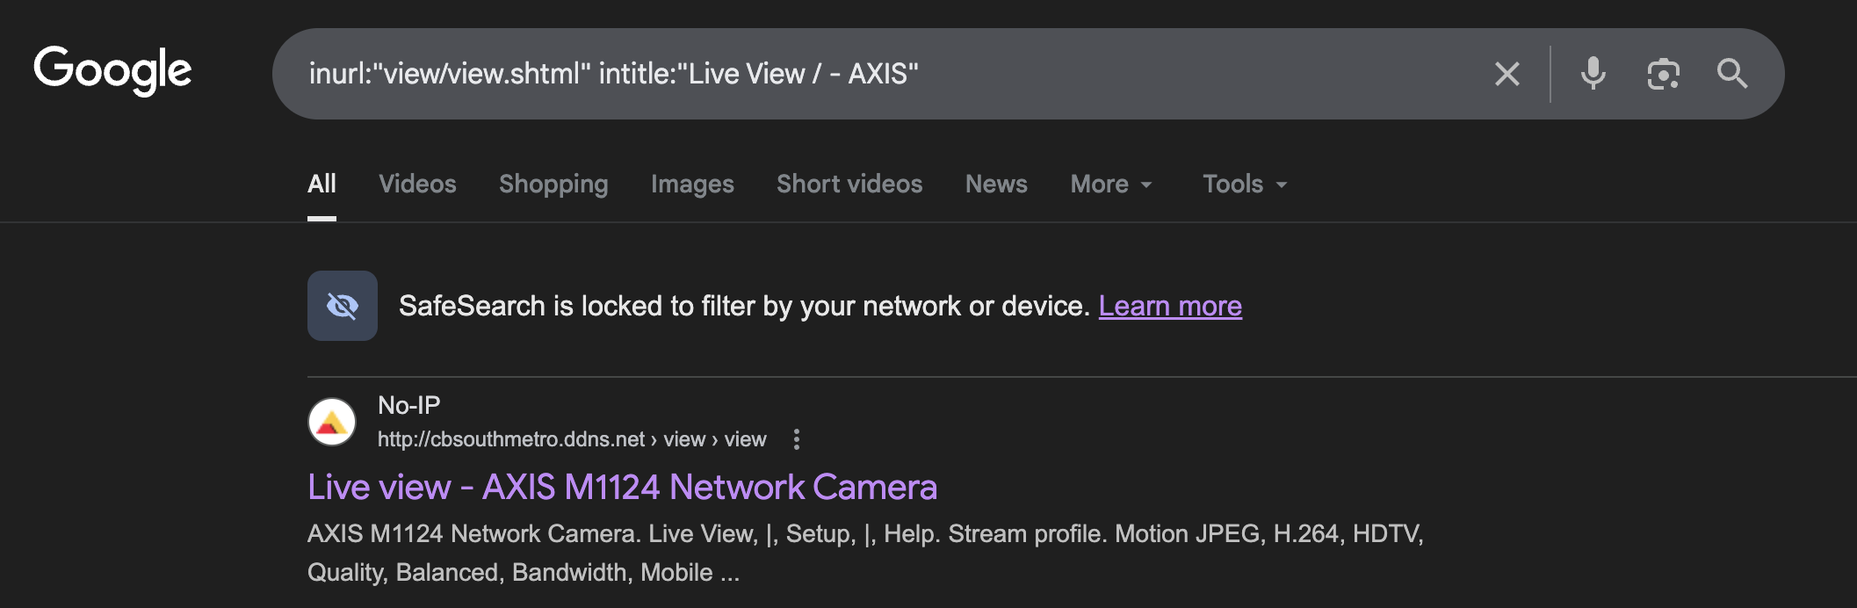The image size is (1857, 608).
Task: Click the Google logo
Action: pyautogui.click(x=112, y=70)
